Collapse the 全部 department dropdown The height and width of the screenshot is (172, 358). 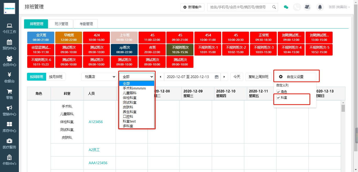click(137, 77)
